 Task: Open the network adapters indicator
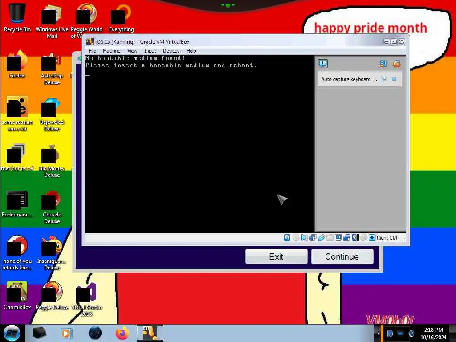313,238
